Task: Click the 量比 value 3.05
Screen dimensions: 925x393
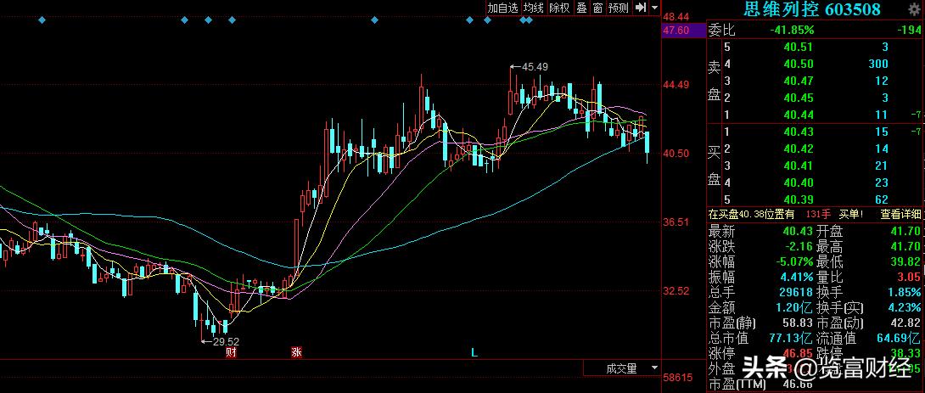Action: point(909,277)
